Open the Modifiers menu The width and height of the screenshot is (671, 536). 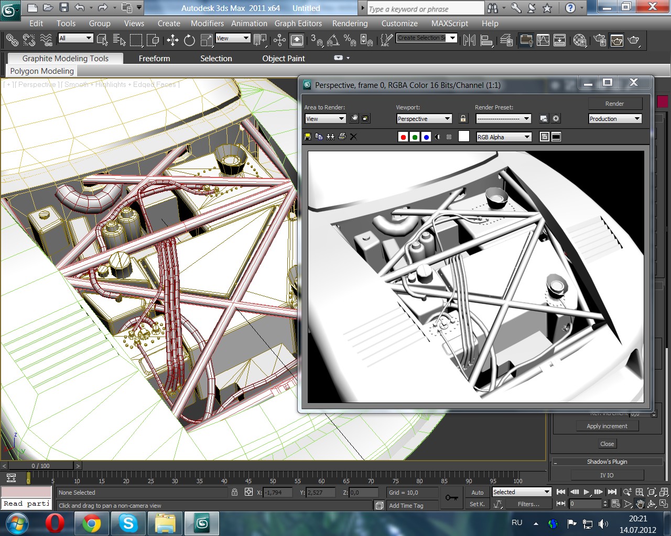coord(207,24)
